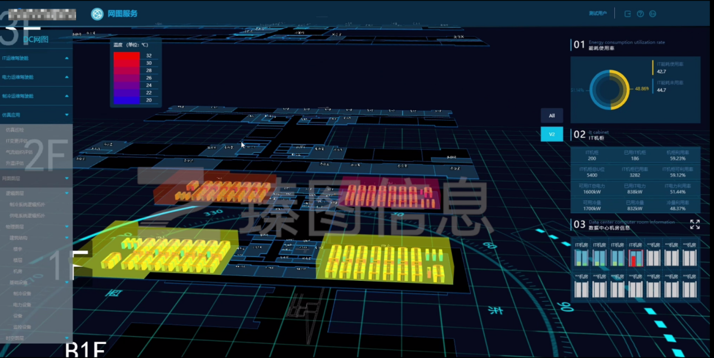Viewport: 714px width, 358px height.
Task: Select the B1F floor label
Action: (x=85, y=350)
